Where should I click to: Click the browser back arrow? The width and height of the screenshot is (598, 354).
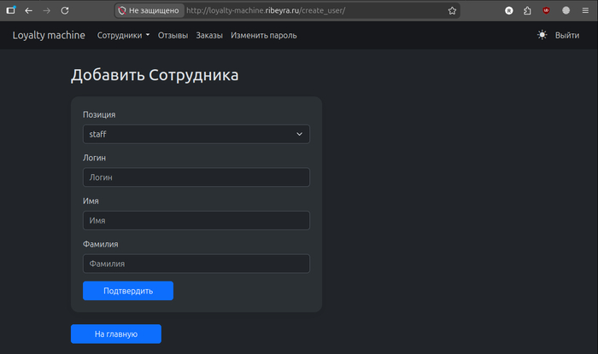[28, 11]
